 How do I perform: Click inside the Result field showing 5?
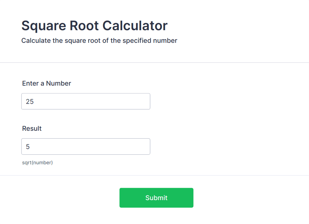pyautogui.click(x=85, y=146)
